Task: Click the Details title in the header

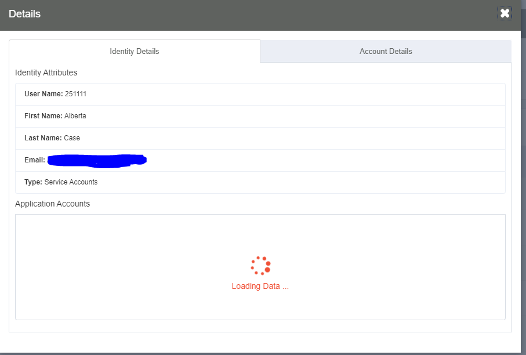Action: point(25,14)
